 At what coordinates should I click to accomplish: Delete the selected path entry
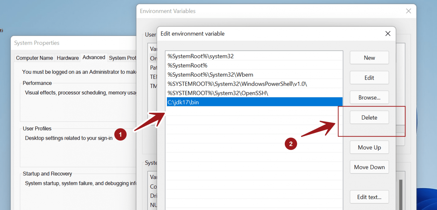[x=369, y=117]
